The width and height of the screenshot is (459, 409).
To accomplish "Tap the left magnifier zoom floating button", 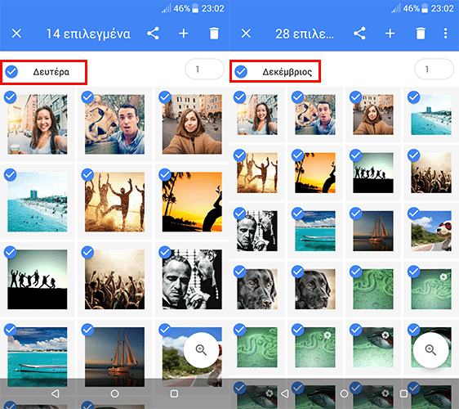I will point(201,350).
